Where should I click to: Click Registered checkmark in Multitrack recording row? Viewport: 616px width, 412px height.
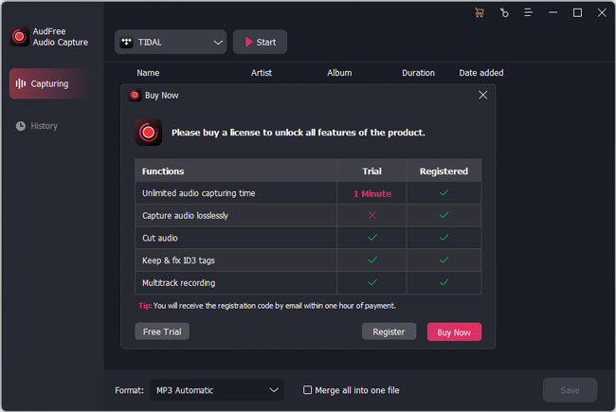(x=444, y=282)
